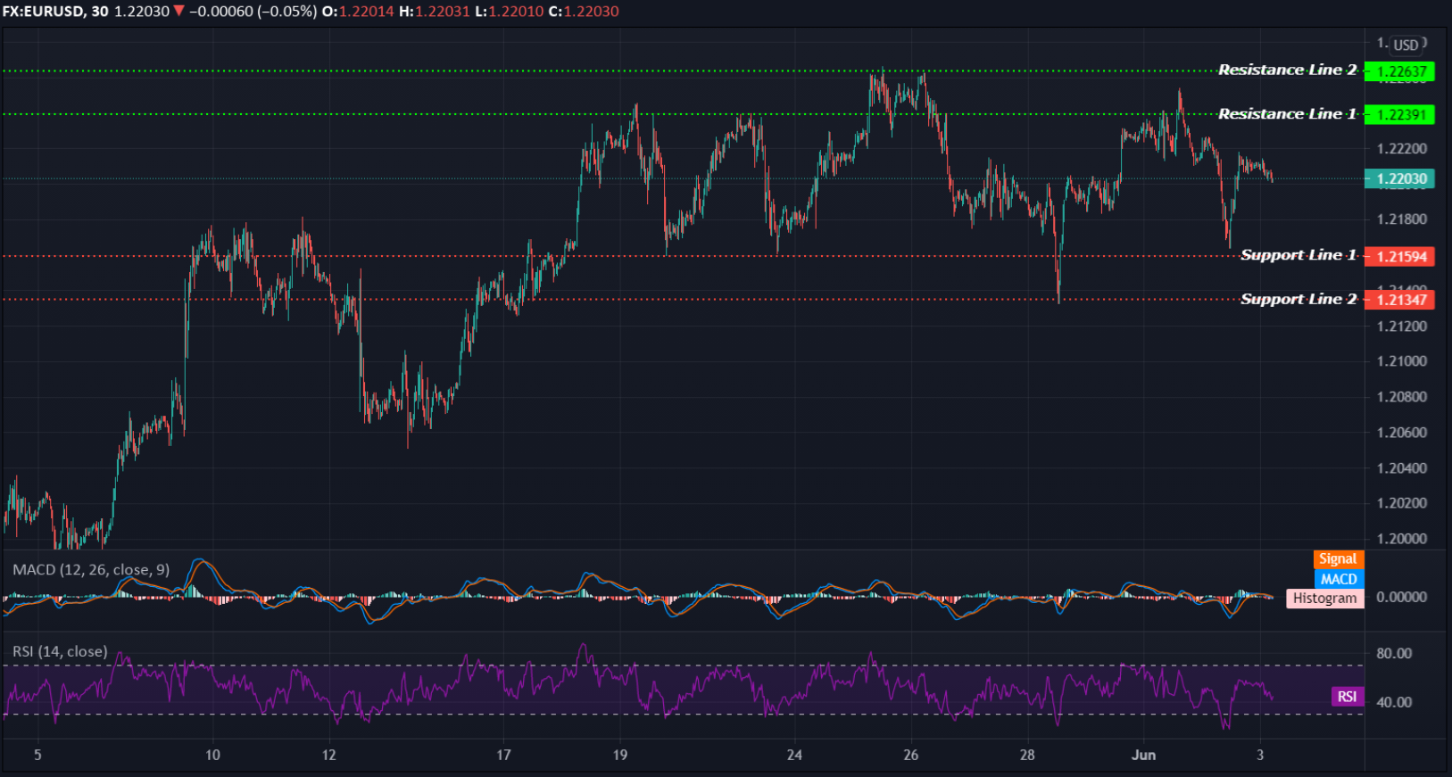Click the current price tag 1.22030

click(x=1399, y=178)
